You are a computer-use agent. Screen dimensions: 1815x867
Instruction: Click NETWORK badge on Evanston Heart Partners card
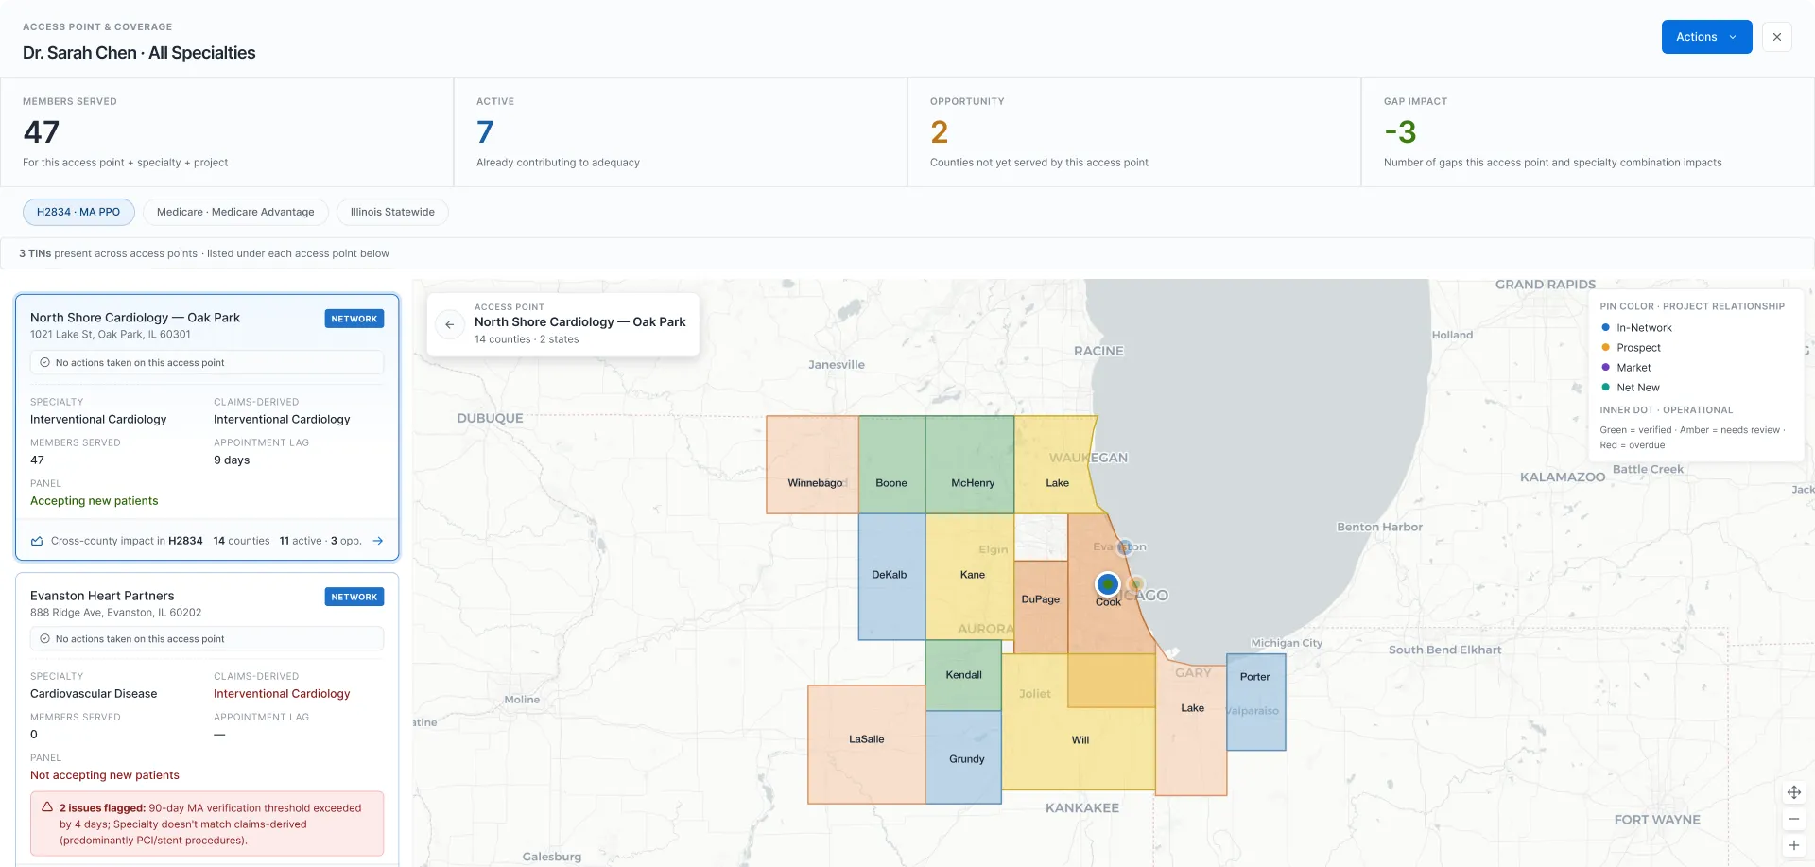click(354, 597)
